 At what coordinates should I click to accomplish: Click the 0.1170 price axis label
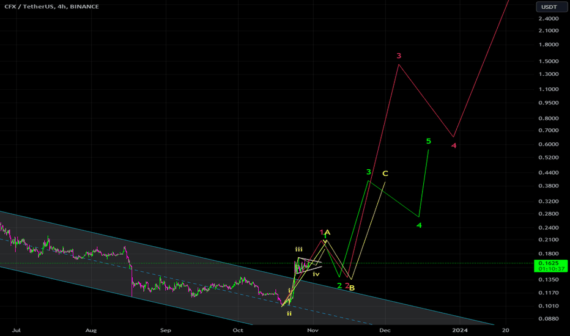point(549,293)
